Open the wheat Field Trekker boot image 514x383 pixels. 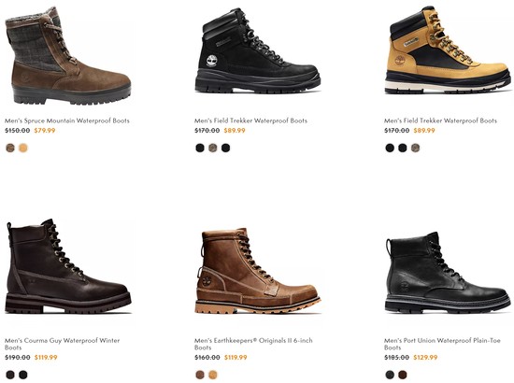448,50
